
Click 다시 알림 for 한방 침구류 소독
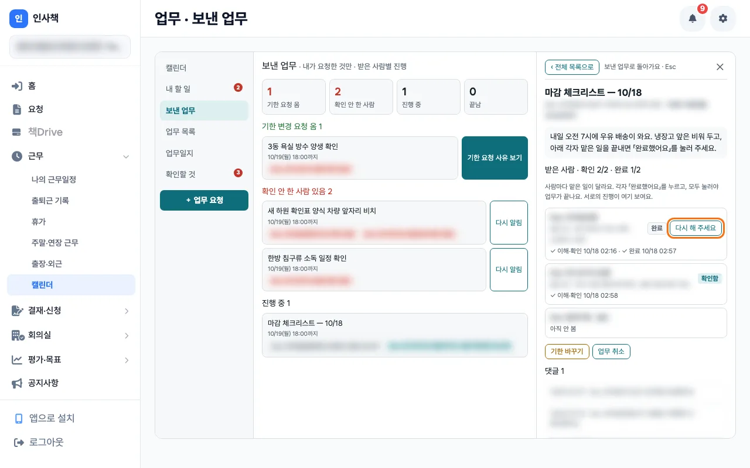[509, 270]
